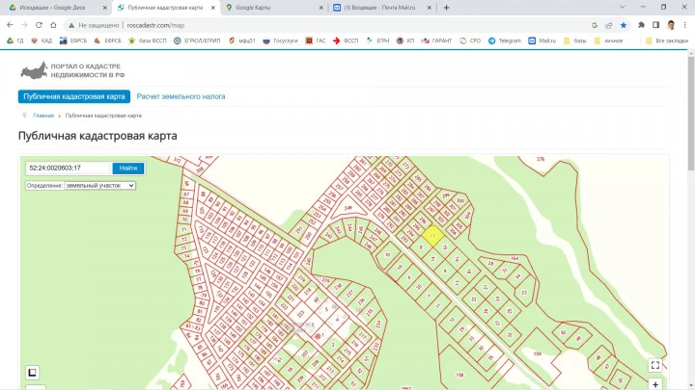Follow the Главная breadcrumb link
Image resolution: width=695 pixels, height=390 pixels.
tap(43, 116)
